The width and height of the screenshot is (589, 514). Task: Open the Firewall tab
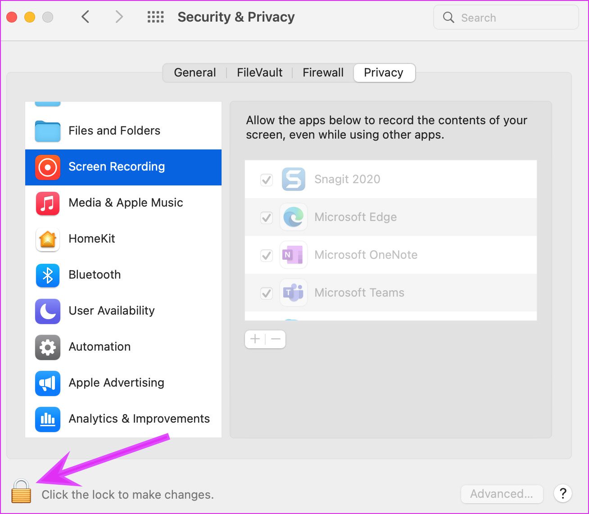[323, 72]
